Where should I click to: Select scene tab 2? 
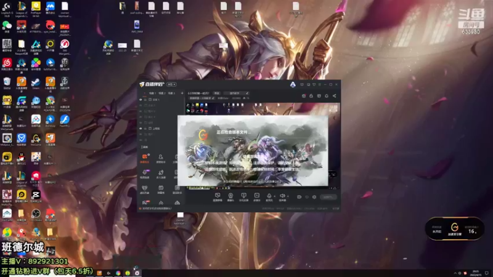(x=162, y=94)
